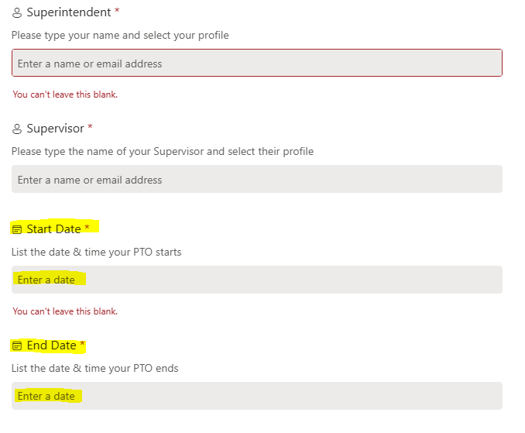
Task: Click the red asterisk after End Date
Action: tap(82, 343)
